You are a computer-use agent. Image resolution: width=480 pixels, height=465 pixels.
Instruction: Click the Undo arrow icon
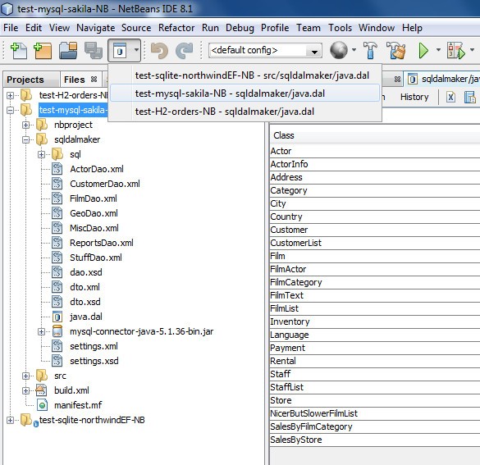click(x=160, y=51)
